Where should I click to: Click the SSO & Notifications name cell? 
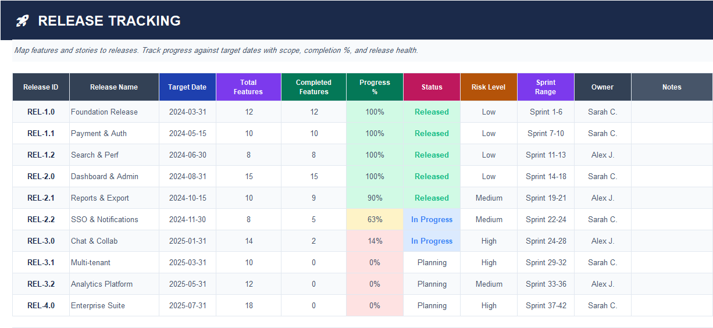coord(114,219)
